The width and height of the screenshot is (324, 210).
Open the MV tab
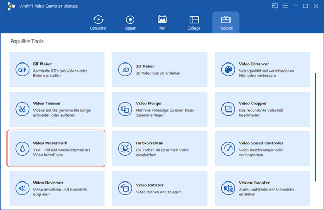point(162,23)
